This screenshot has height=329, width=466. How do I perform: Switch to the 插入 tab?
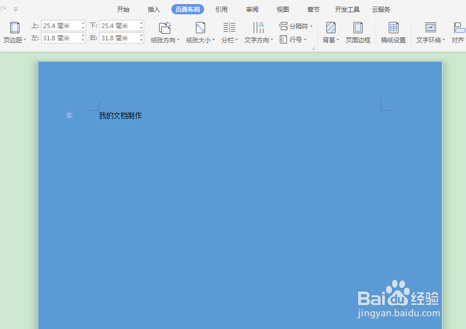tap(153, 10)
